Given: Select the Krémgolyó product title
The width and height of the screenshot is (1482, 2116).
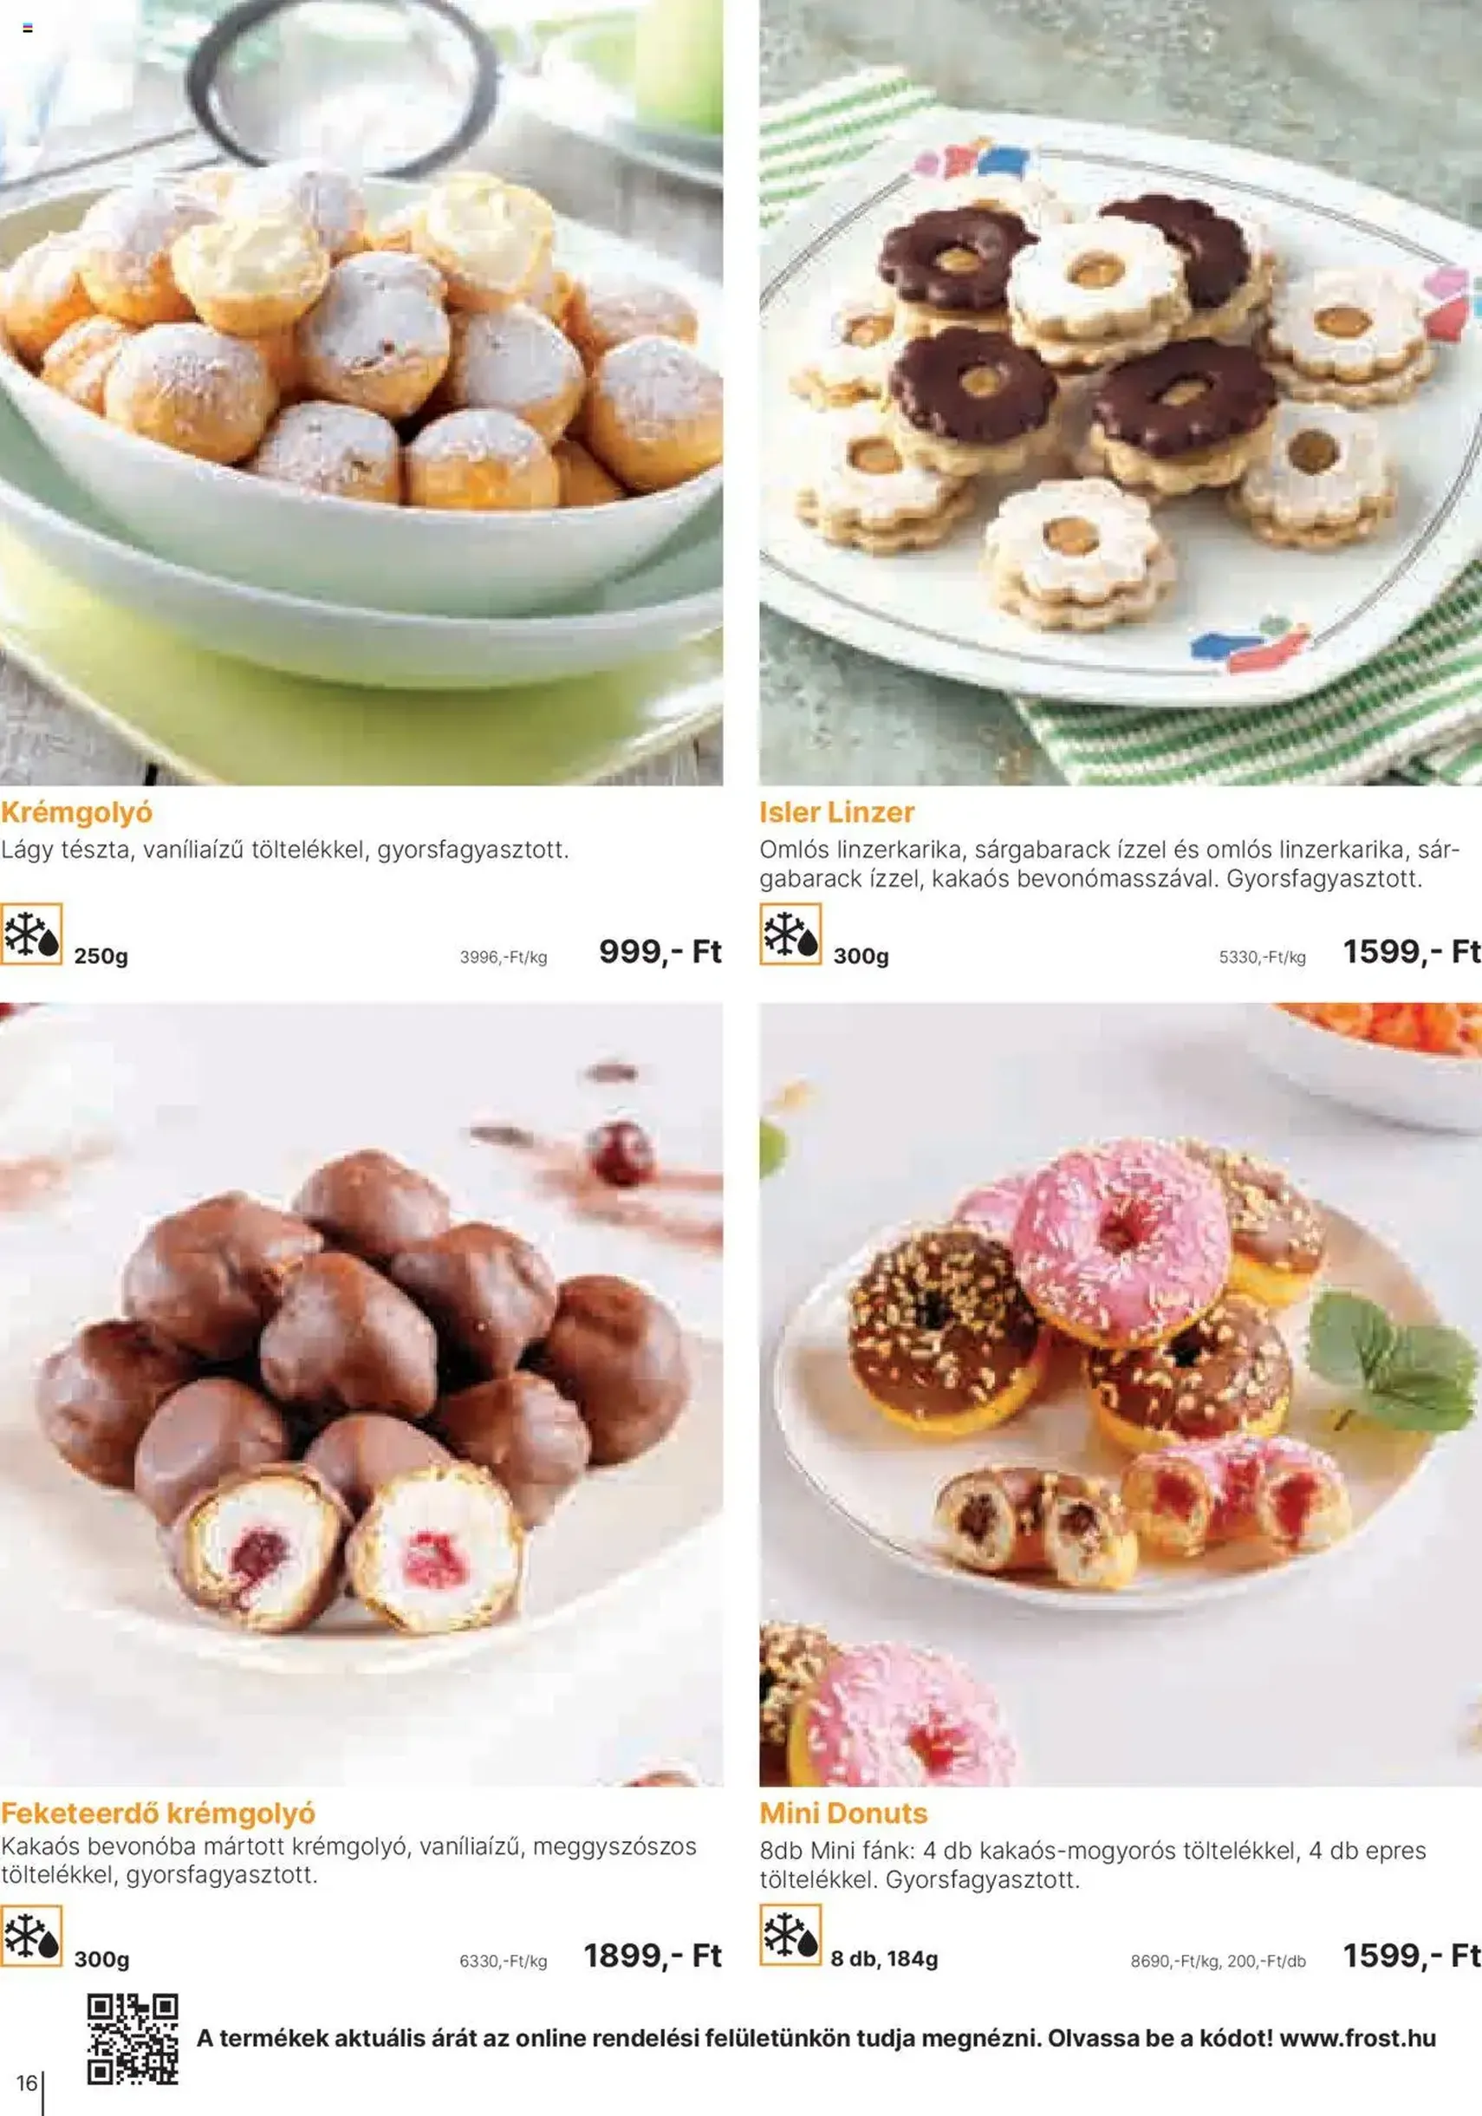Looking at the screenshot, I should (x=76, y=813).
